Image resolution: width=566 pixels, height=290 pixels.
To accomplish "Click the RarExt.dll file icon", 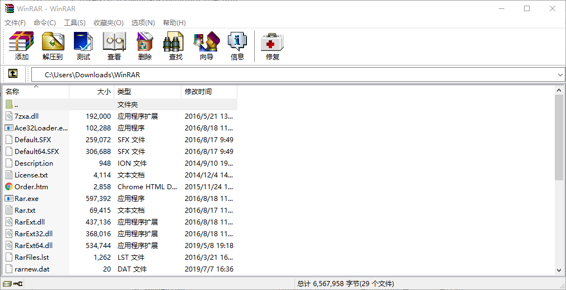I will tap(9, 222).
